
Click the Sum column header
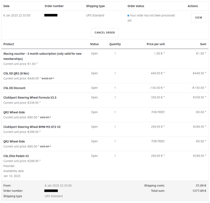[x=203, y=44]
